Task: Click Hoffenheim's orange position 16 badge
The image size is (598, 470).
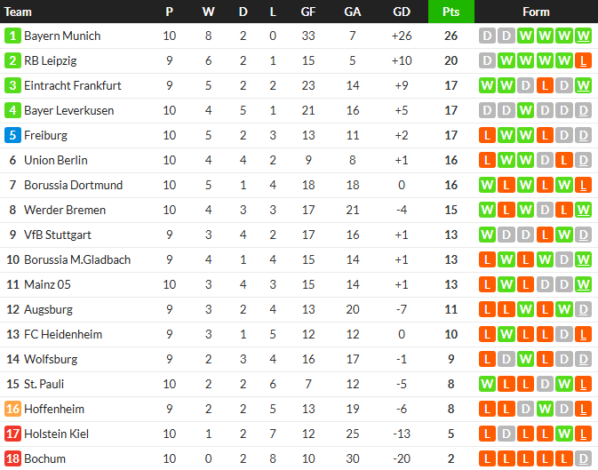Action: 12,410
